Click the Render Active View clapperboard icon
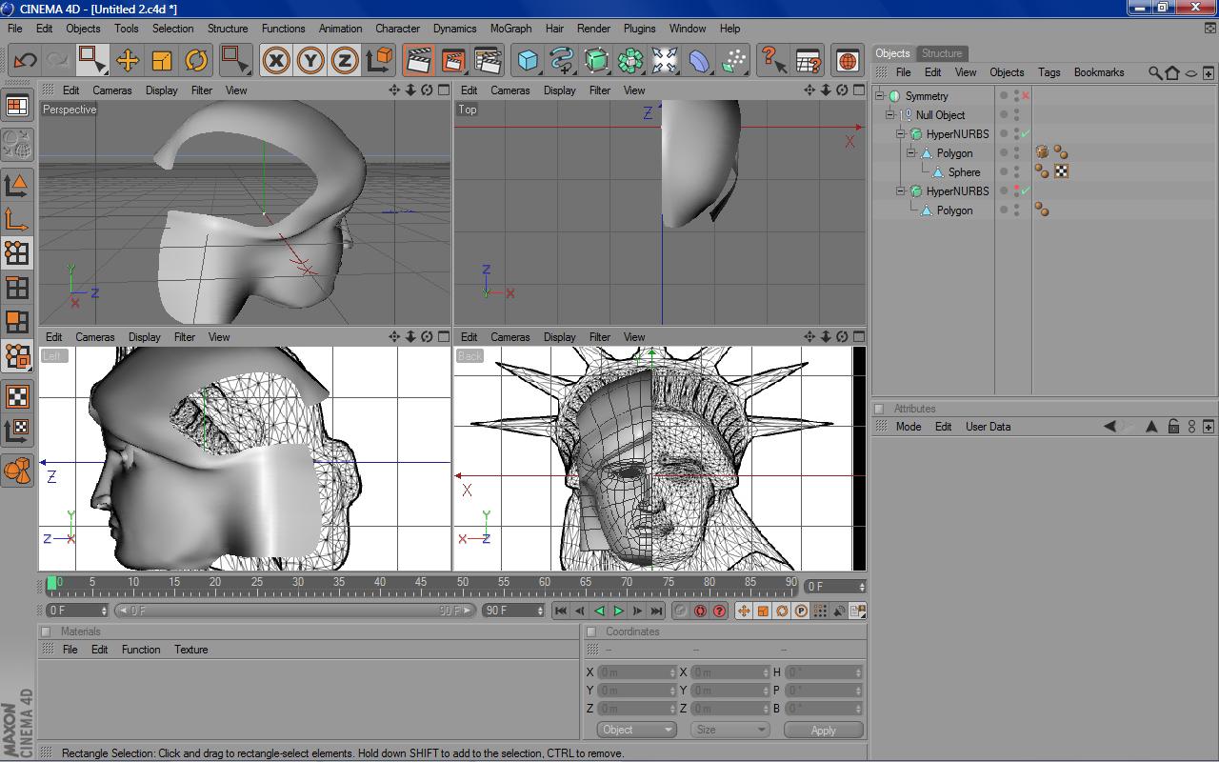 (418, 61)
